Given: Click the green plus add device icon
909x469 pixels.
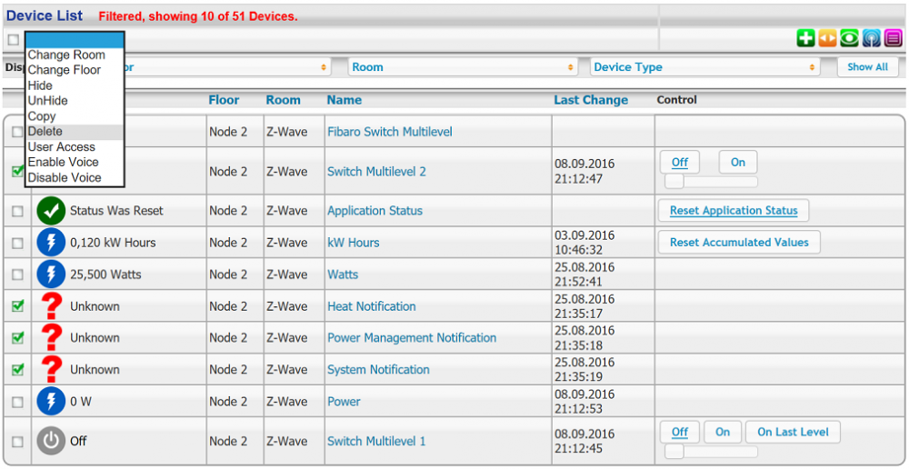Looking at the screenshot, I should [805, 38].
